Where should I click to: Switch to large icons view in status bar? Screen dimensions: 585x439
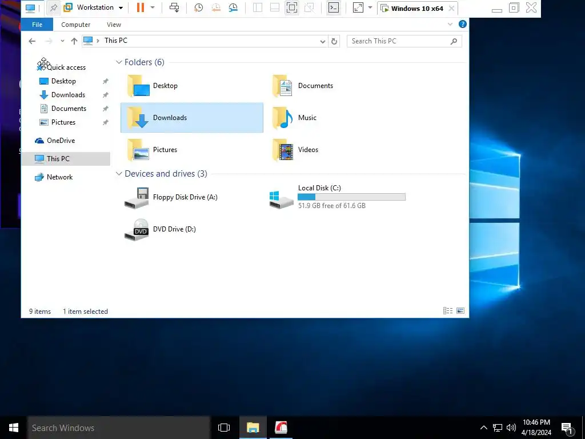460,310
